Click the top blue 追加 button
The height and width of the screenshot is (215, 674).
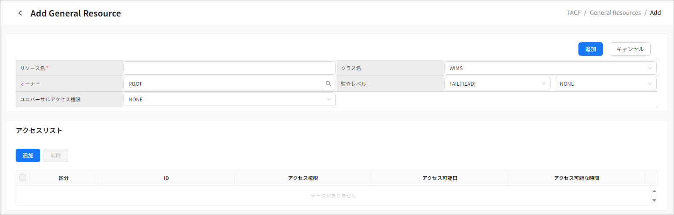pyautogui.click(x=590, y=49)
